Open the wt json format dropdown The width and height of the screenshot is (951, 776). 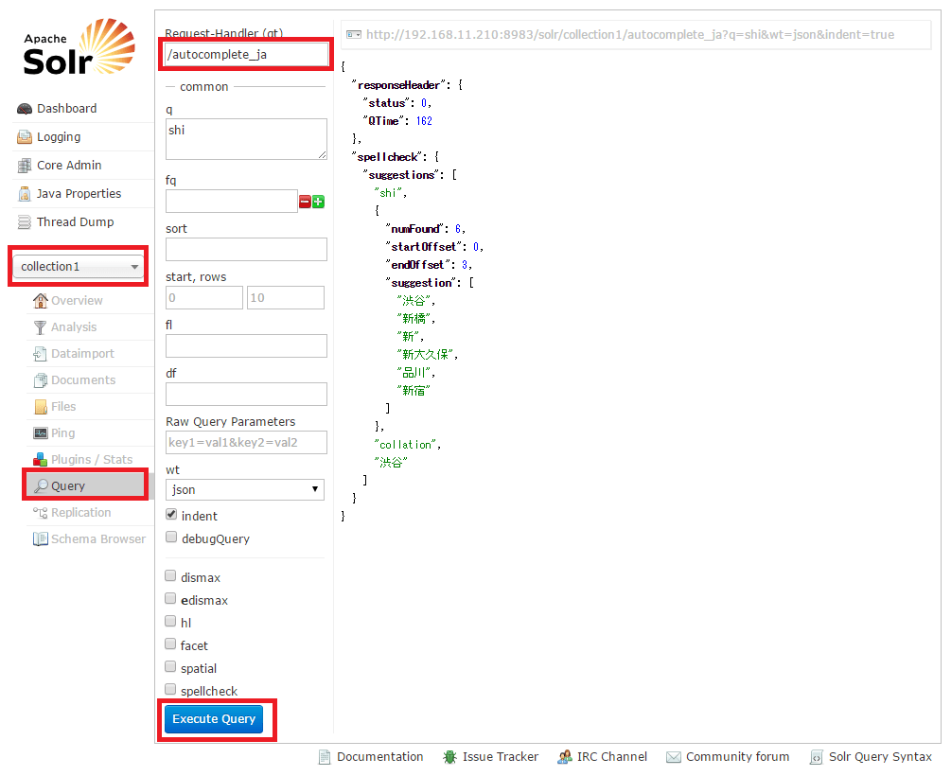[245, 489]
